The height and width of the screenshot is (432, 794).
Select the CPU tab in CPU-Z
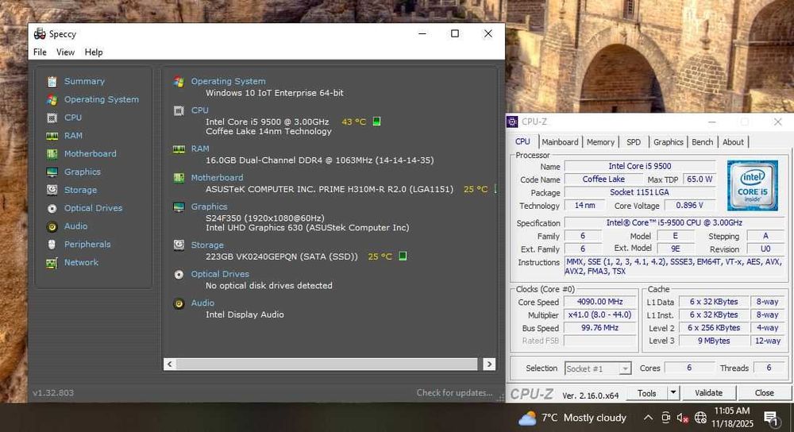(x=522, y=142)
